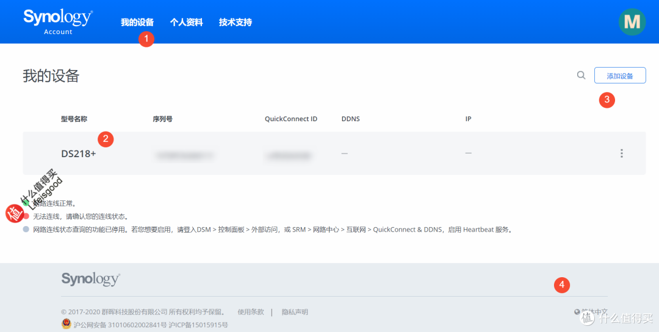659x332 pixels.
Task: Click the 隐私声明 footer link
Action: tap(295, 312)
